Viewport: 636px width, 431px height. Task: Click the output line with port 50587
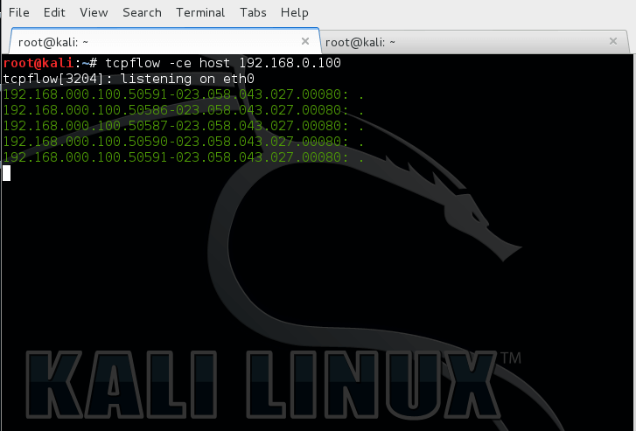(175, 126)
